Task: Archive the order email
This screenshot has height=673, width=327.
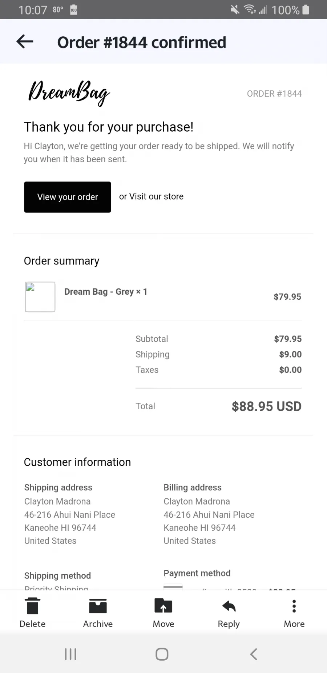Action: 98,613
